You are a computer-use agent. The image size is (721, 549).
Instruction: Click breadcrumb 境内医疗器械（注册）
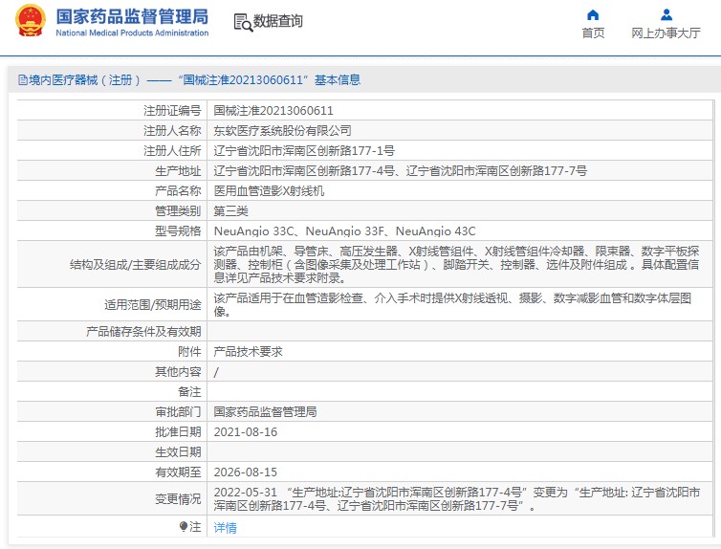coord(84,80)
